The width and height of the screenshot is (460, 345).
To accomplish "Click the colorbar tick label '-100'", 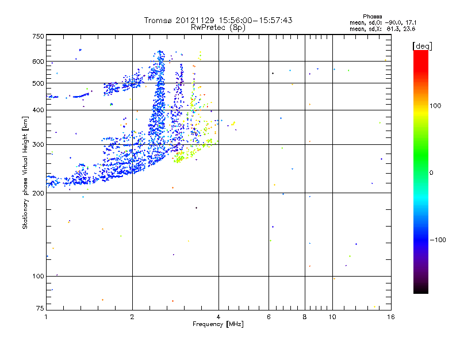I will tap(438, 240).
